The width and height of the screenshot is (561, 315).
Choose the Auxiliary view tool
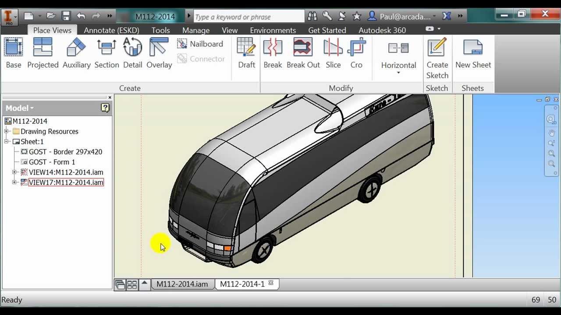[76, 53]
